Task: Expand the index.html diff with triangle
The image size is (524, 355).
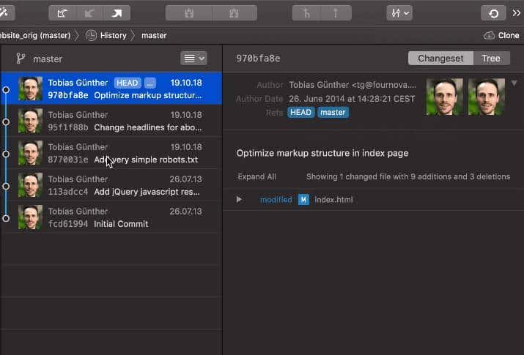Action: 239,200
